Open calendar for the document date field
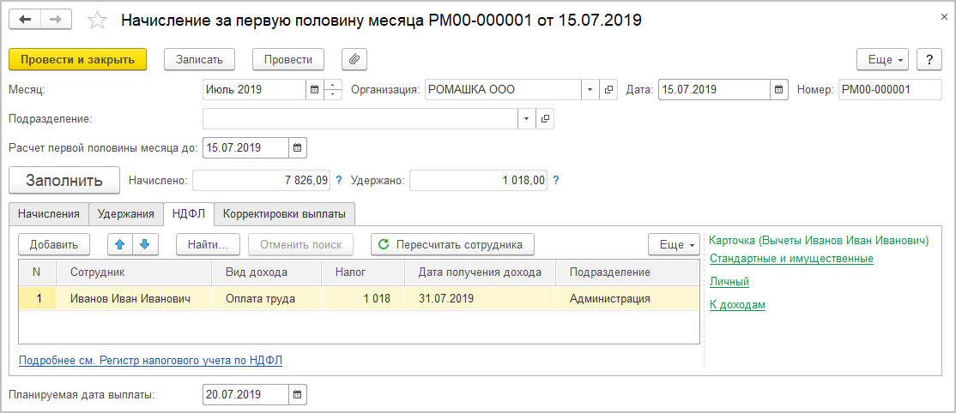The image size is (956, 413). coord(778,89)
